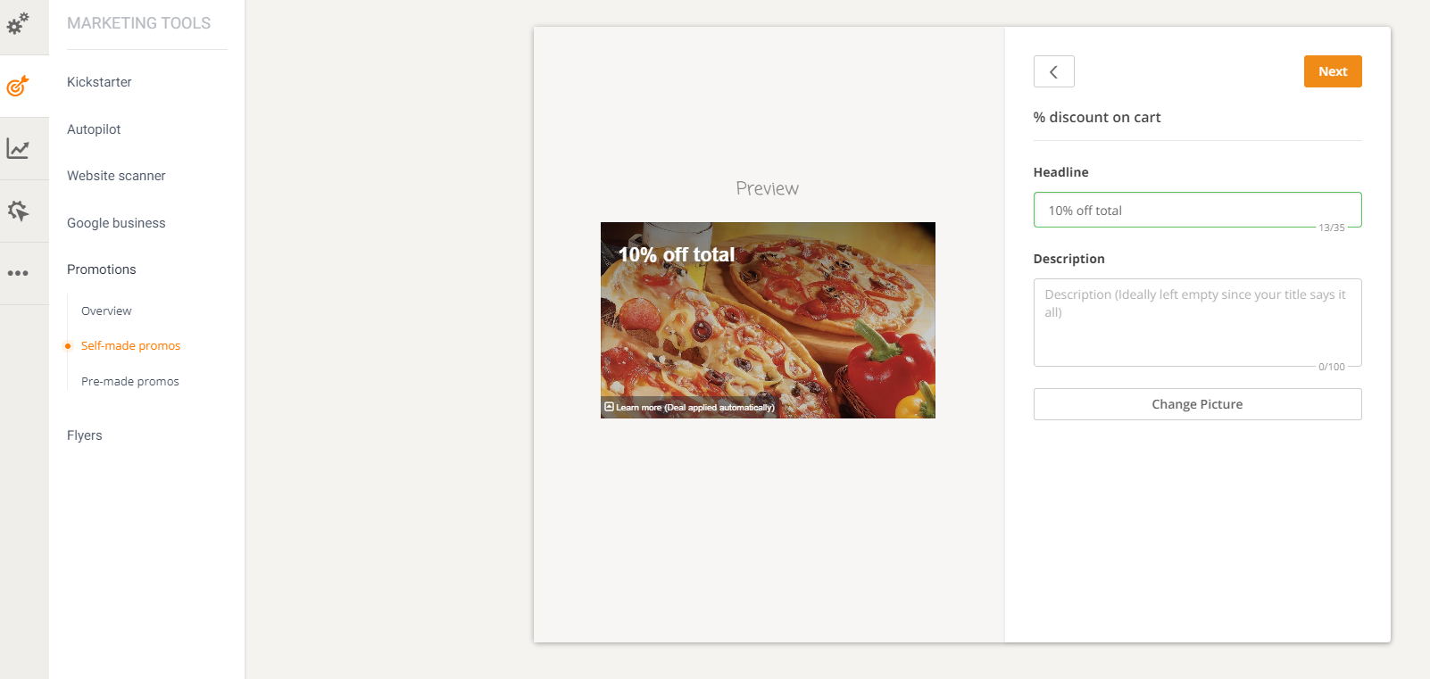Click the Change Picture button
This screenshot has width=1430, height=679.
tap(1196, 404)
